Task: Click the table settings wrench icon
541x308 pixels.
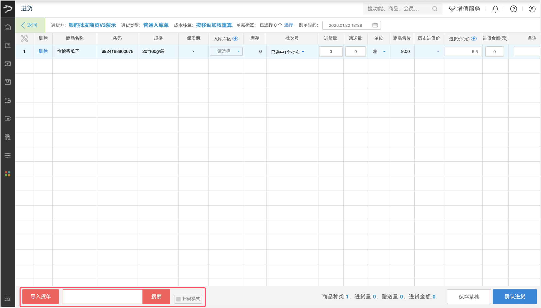Action: click(25, 38)
